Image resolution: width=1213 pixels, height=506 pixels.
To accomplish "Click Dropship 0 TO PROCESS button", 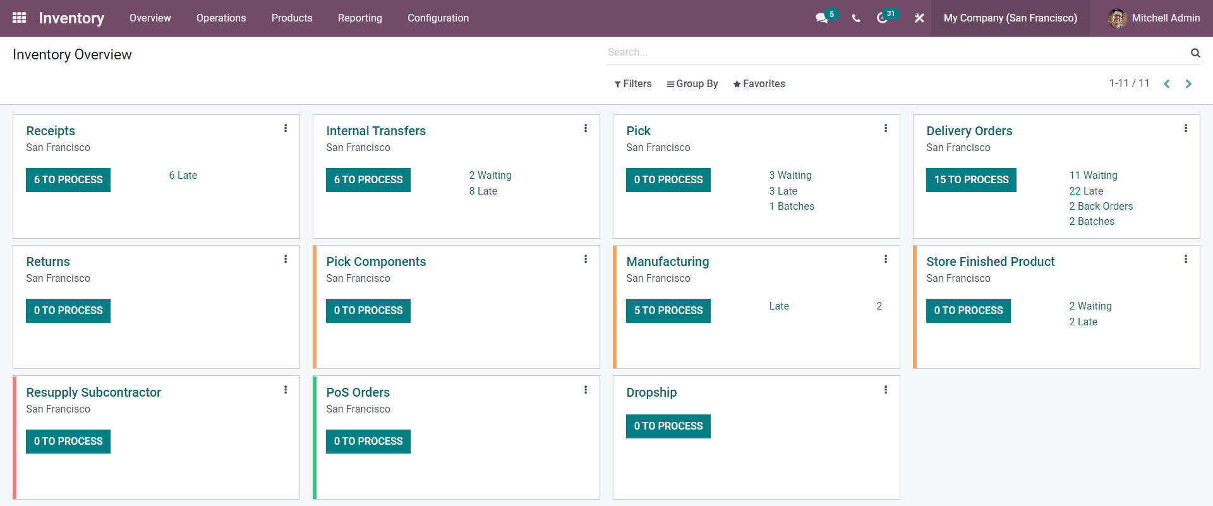I will pyautogui.click(x=668, y=426).
